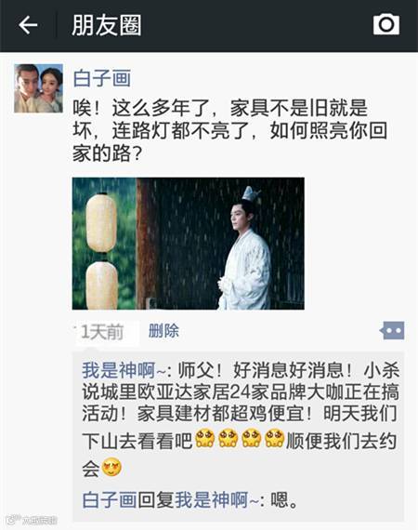This screenshot has height=530, width=418.
Task: Delete the post via 删除 link
Action: [x=163, y=331]
